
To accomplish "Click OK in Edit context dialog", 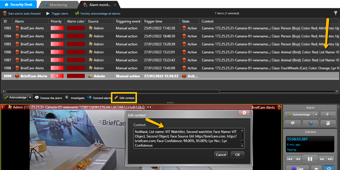I will click(x=237, y=155).
